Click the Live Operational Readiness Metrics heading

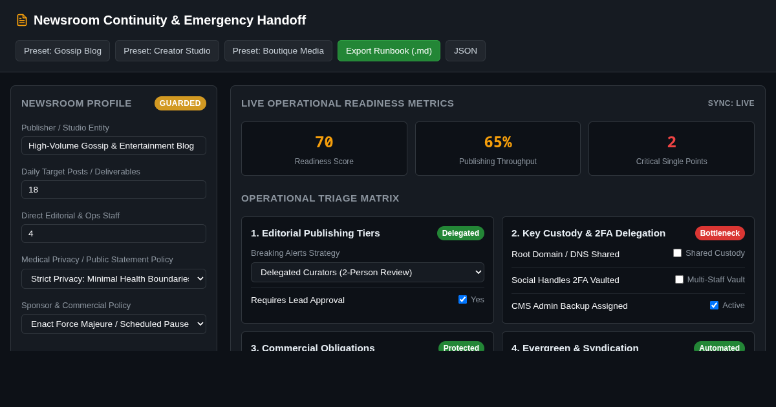pos(347,103)
